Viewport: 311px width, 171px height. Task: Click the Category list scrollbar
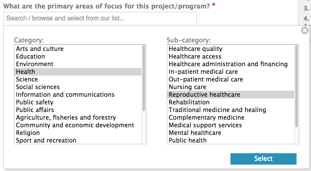coord(144,78)
